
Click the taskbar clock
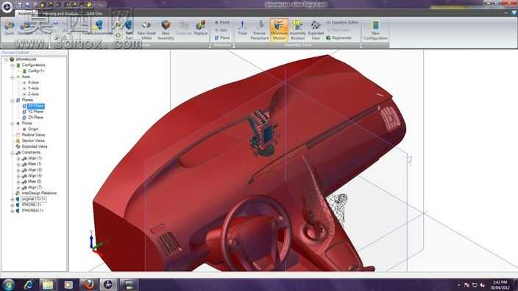pos(500,284)
